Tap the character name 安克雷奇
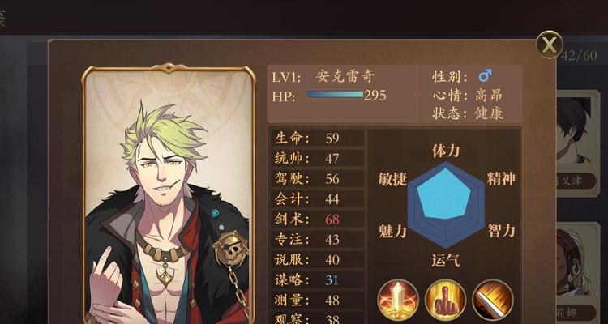The image size is (608, 324). click(x=345, y=76)
